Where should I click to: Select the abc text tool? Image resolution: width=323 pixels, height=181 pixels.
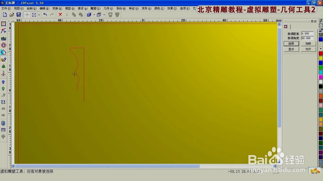coord(4,38)
